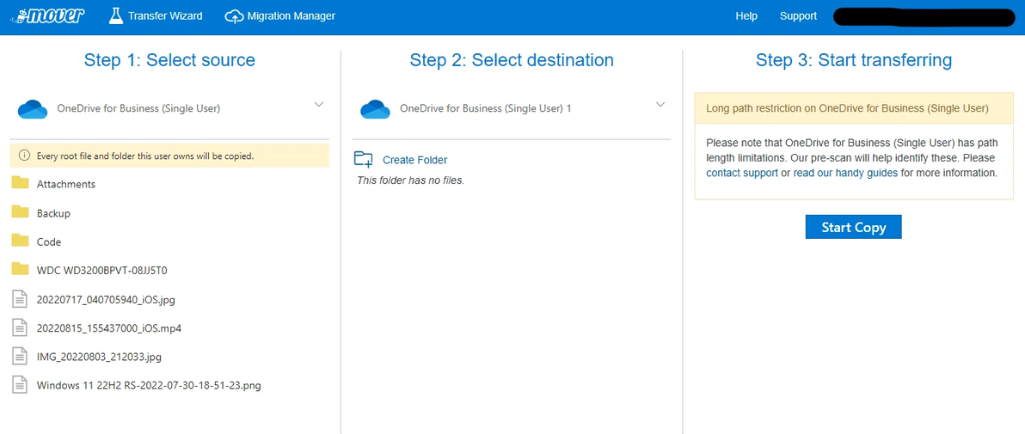Click the Migration Manager cloud icon
The image size is (1025, 434).
[x=234, y=16]
